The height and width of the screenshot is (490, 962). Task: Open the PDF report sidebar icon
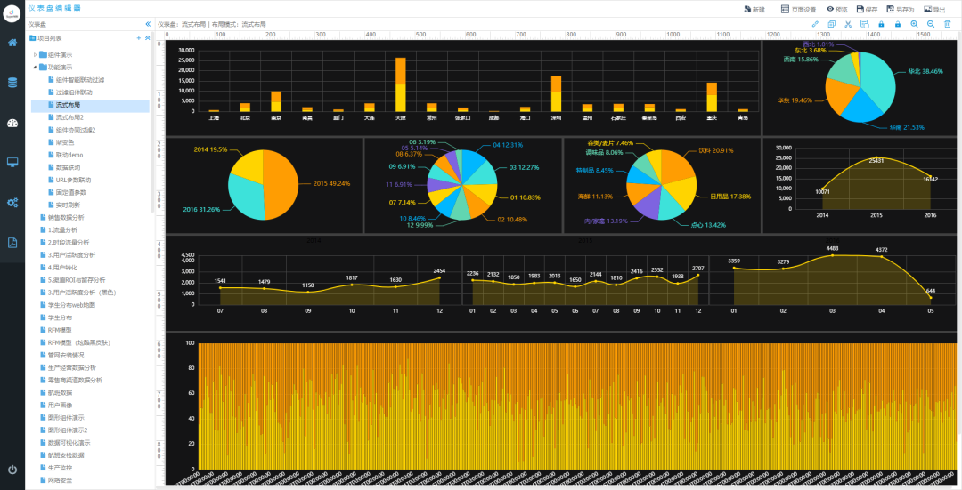(x=12, y=243)
